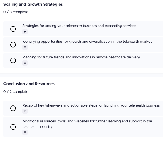Click the 0 / 2 complete progress text
Viewport: 163px width, 141px height.
[16, 92]
